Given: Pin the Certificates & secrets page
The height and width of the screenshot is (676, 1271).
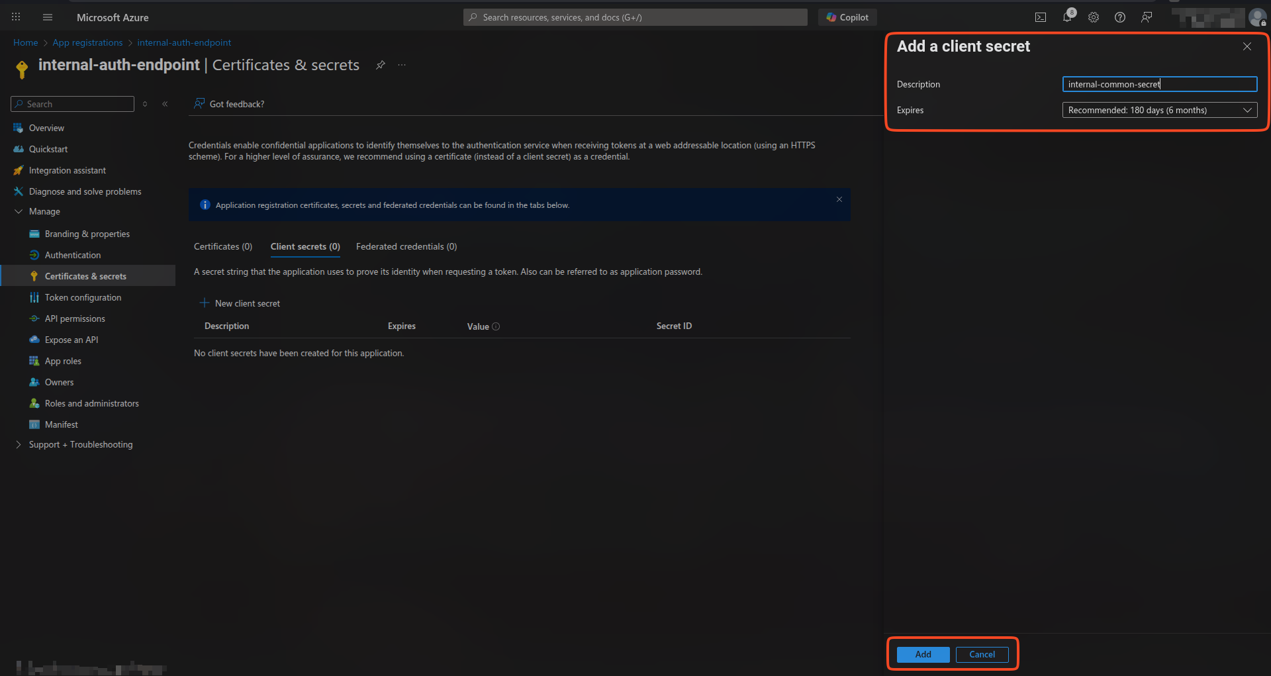Looking at the screenshot, I should [380, 65].
